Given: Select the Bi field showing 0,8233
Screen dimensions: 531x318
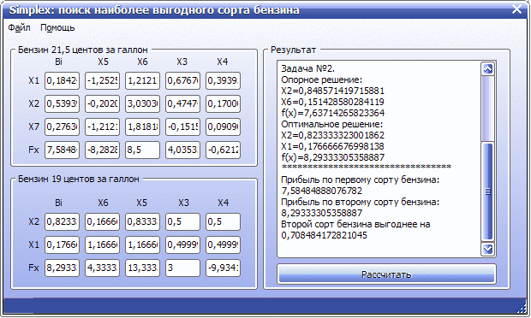Looking at the screenshot, I should pos(62,221).
